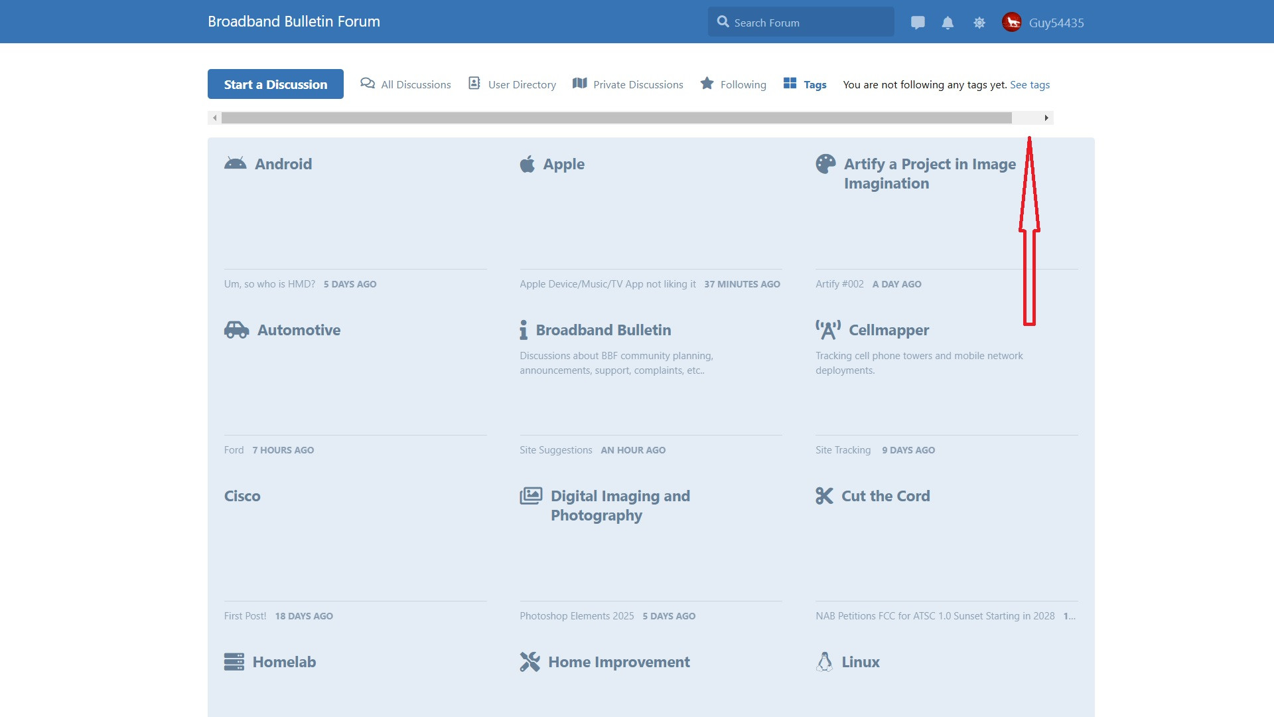Click the Following star icon
The width and height of the screenshot is (1274, 717).
pos(707,83)
